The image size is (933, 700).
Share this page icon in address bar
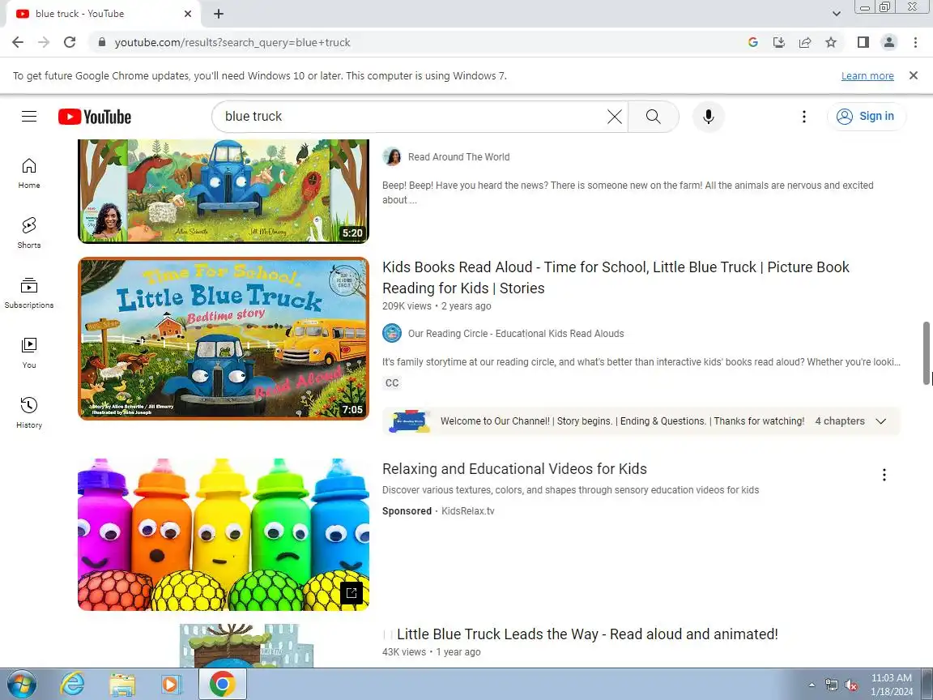[x=805, y=42]
